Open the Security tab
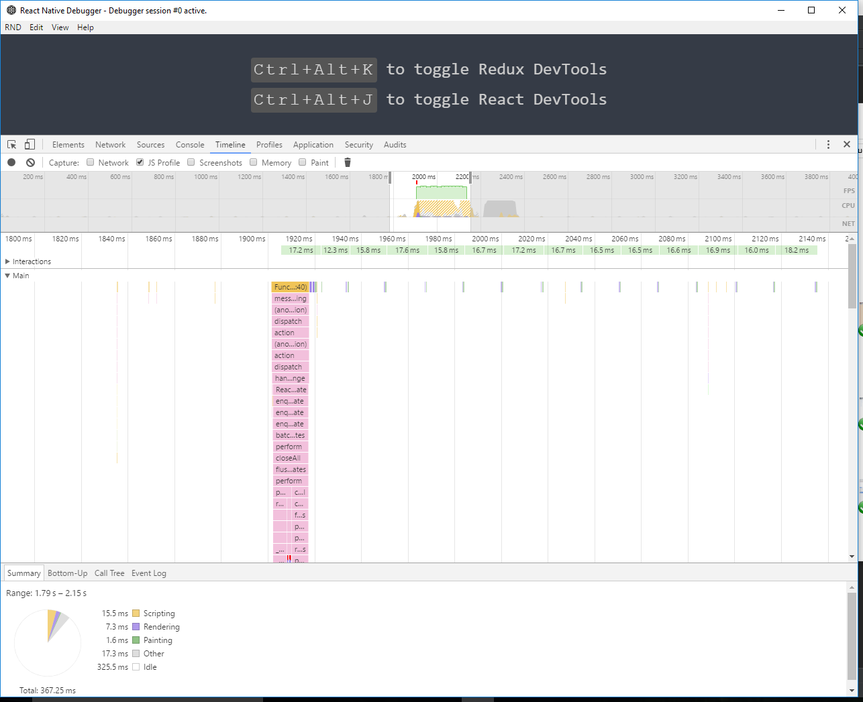The height and width of the screenshot is (702, 863). [x=359, y=145]
